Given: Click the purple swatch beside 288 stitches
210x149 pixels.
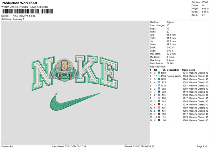Looking at the screenshot, I should pyautogui.click(x=159, y=92).
